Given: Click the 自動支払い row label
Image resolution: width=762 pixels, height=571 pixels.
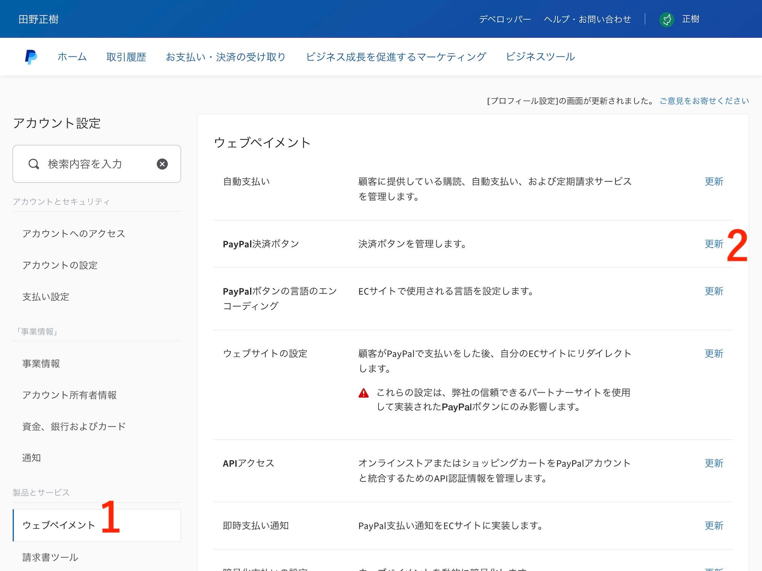Looking at the screenshot, I should 247,182.
